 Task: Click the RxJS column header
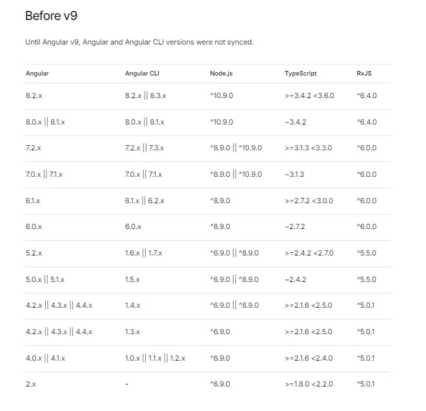click(364, 74)
